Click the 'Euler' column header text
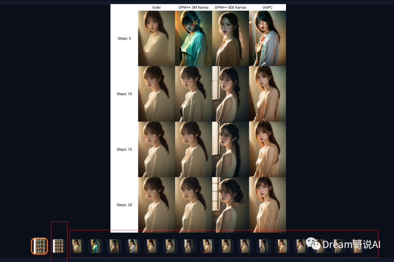 click(x=157, y=7)
